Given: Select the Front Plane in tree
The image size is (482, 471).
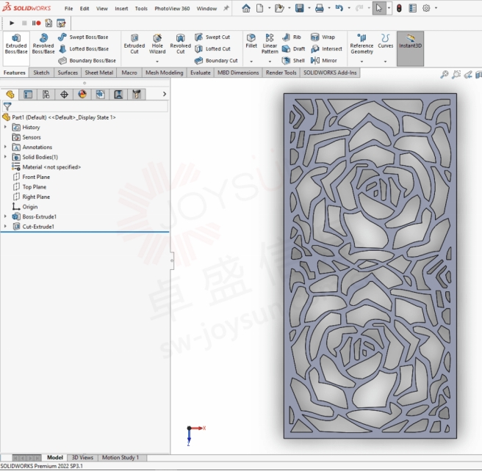Looking at the screenshot, I should click(x=31, y=177).
